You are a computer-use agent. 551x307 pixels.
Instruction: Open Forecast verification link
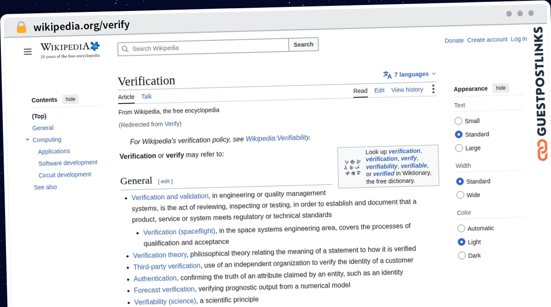click(x=164, y=290)
